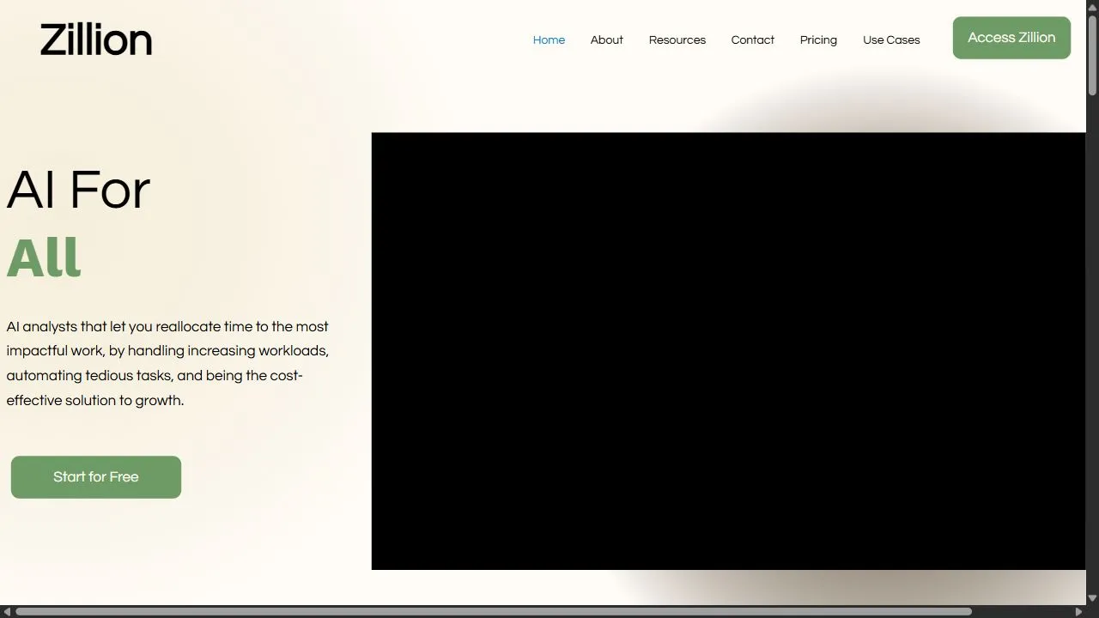Select Contact in the navigation
Viewport: 1099px width, 618px height.
[x=752, y=40]
